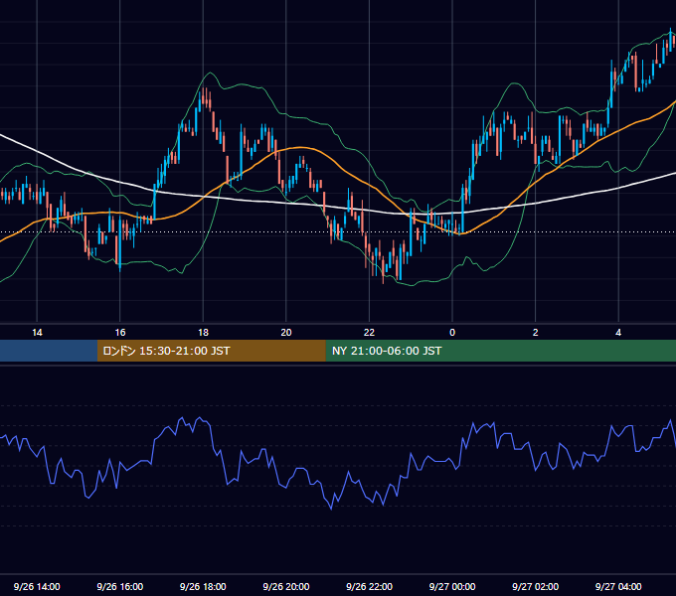Click the NY 21:00-06:00 JST session bar
This screenshot has height=596, width=676.
(x=500, y=351)
